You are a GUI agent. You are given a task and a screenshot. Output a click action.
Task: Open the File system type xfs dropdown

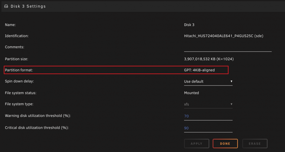point(208,104)
